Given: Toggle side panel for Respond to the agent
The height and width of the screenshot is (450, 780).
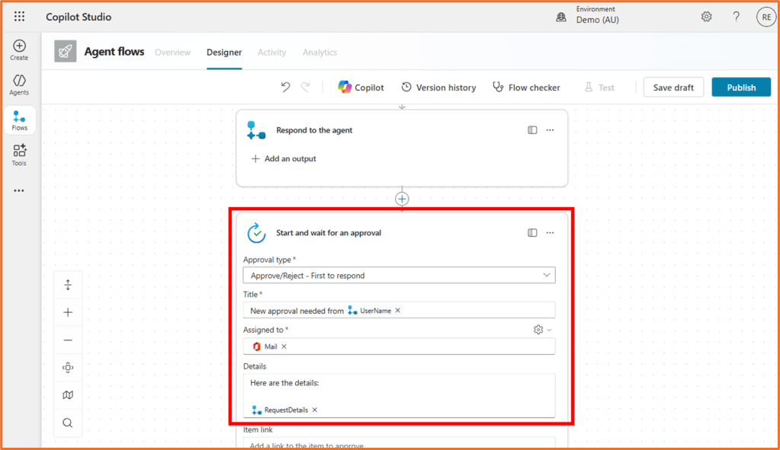Looking at the screenshot, I should pyautogui.click(x=532, y=130).
